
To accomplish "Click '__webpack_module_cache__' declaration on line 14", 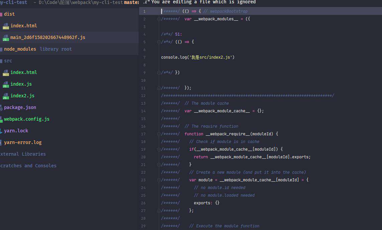I will pyautogui.click(x=222, y=111).
